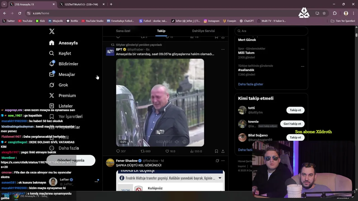The width and height of the screenshot is (358, 201).
Task: Expand Fredrik Midtsjø transfer dropdown
Action: (220, 178)
